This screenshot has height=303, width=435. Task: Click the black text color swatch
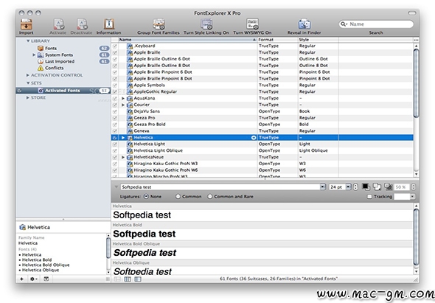click(366, 187)
